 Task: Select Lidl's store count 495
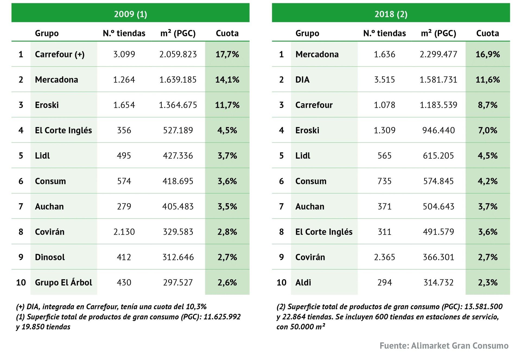click(124, 156)
